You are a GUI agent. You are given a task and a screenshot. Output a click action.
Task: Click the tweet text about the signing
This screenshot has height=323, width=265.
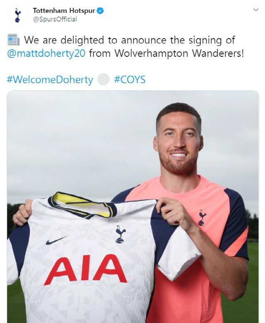click(125, 47)
